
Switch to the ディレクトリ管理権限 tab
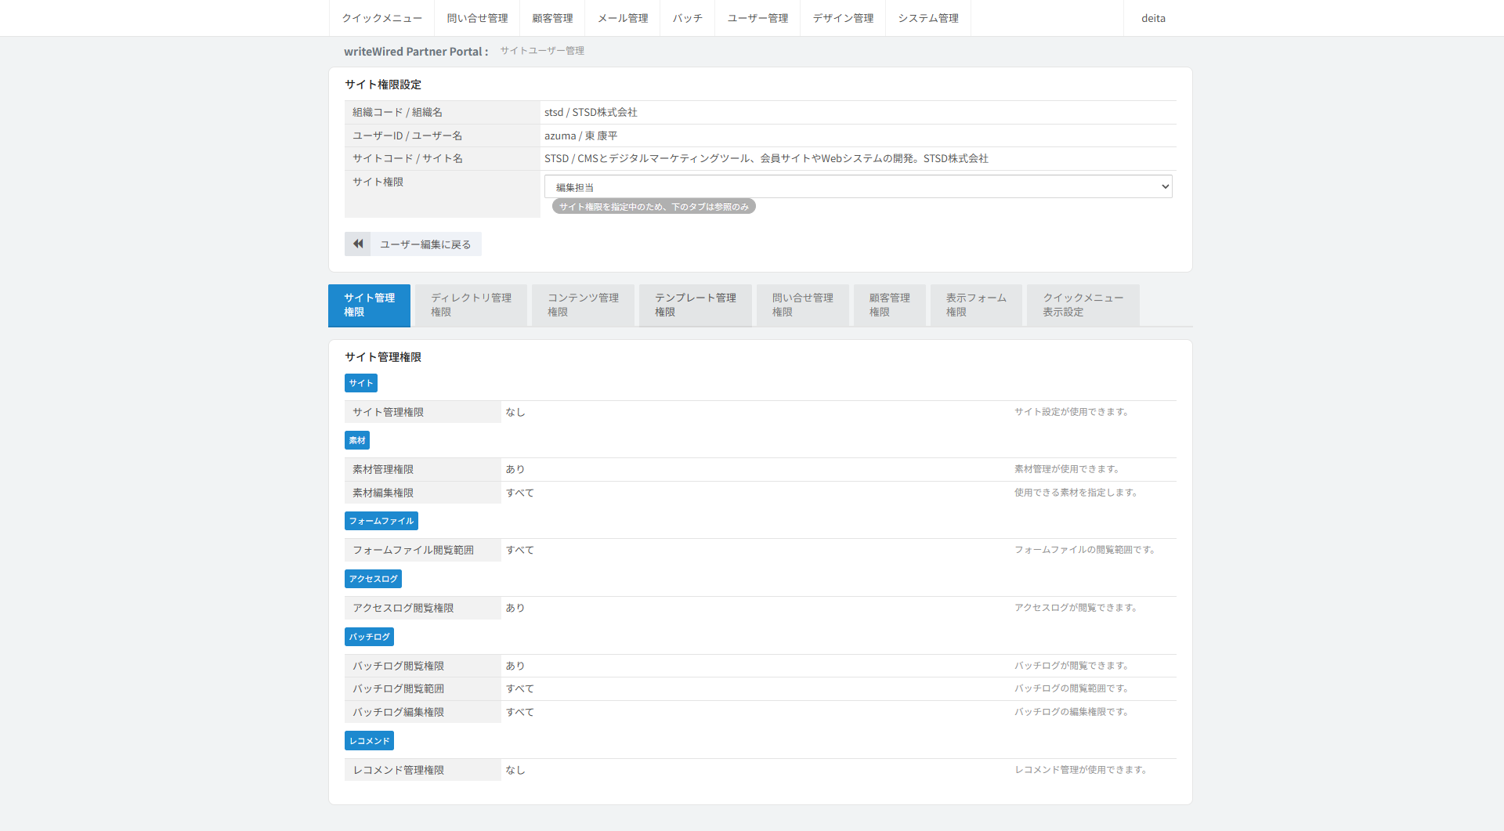tap(471, 305)
